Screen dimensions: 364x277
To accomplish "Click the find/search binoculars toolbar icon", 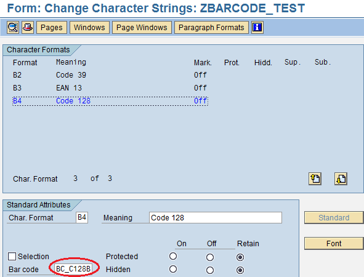I will pyautogui.click(x=13, y=27).
